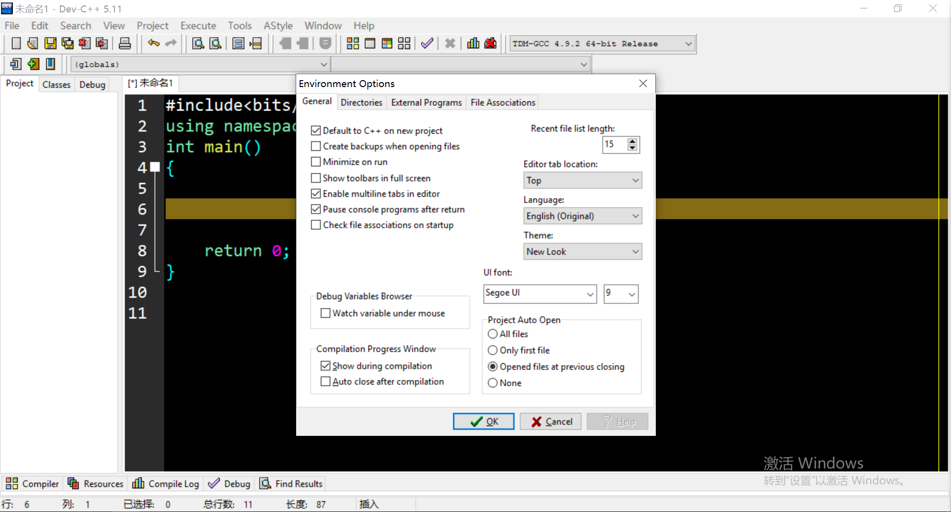Click the Close All files icon
The height and width of the screenshot is (512, 951).
(x=102, y=44)
